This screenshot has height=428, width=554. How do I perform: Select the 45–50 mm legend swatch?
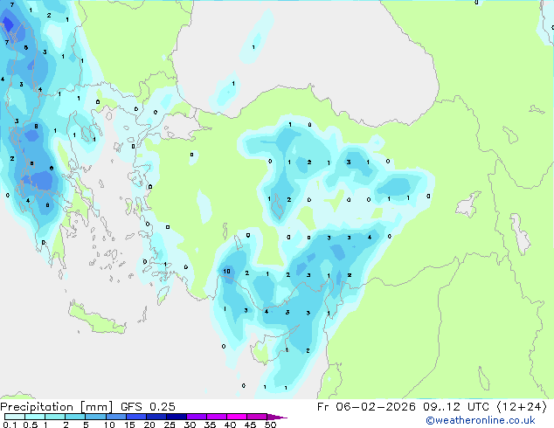[x=257, y=417]
